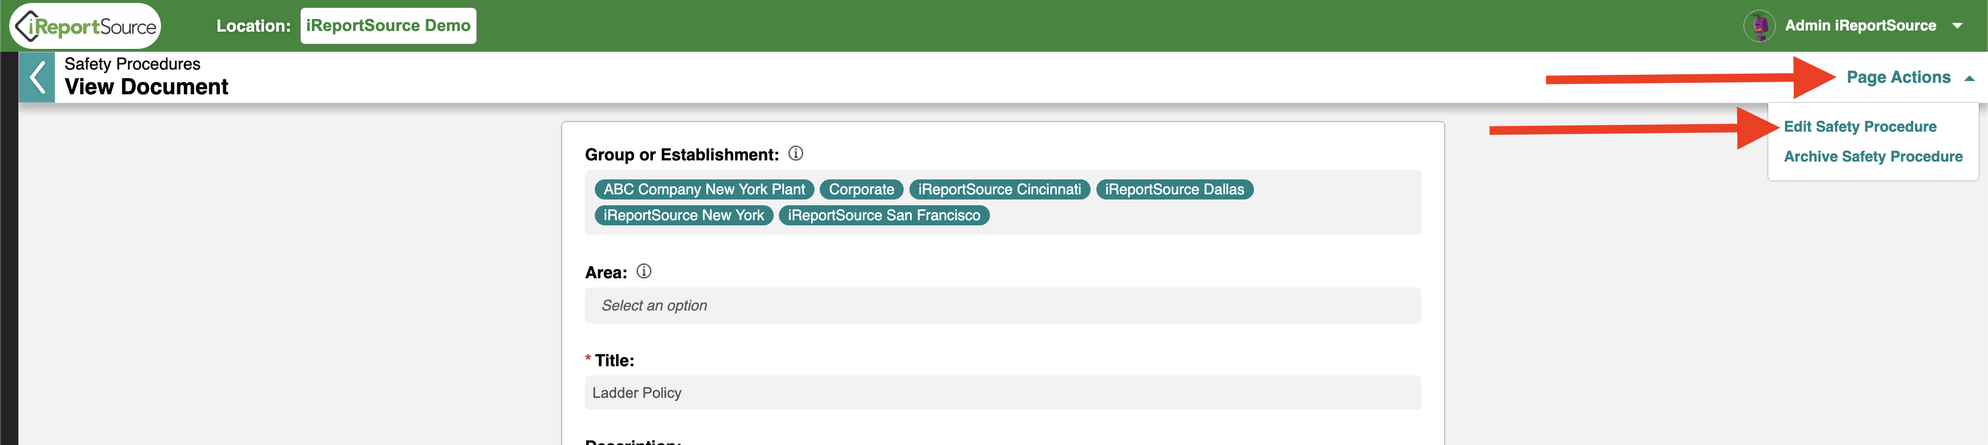Viewport: 1988px width, 445px height.
Task: Select the iReportSource Dallas tag
Action: [x=1175, y=190]
